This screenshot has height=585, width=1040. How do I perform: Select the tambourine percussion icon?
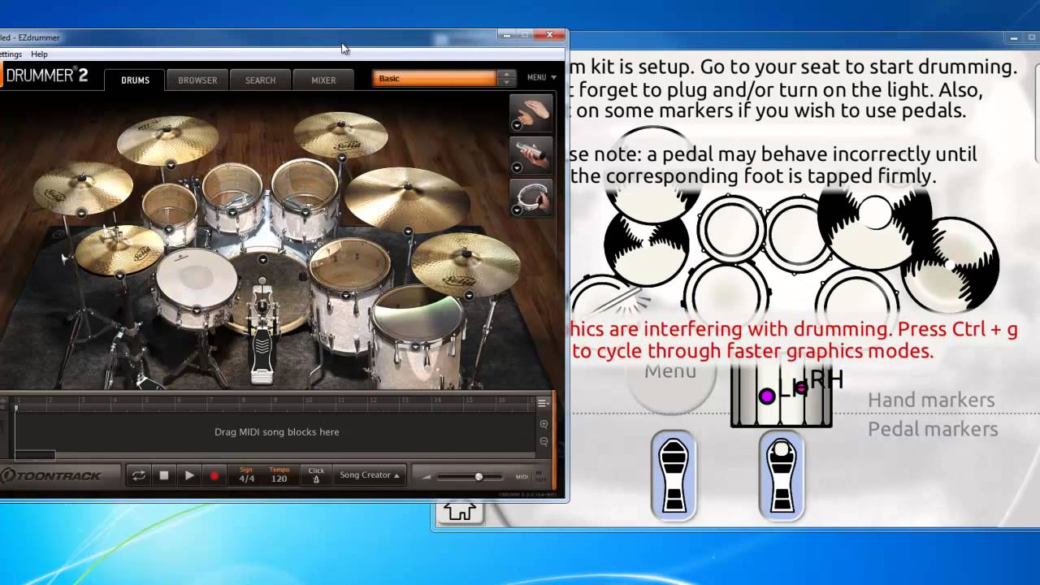(531, 197)
